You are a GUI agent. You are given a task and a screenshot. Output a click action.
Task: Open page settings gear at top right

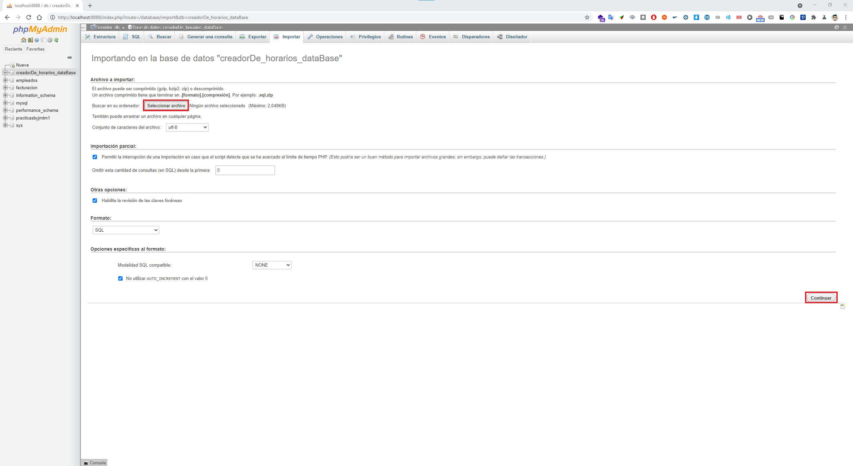pyautogui.click(x=837, y=27)
